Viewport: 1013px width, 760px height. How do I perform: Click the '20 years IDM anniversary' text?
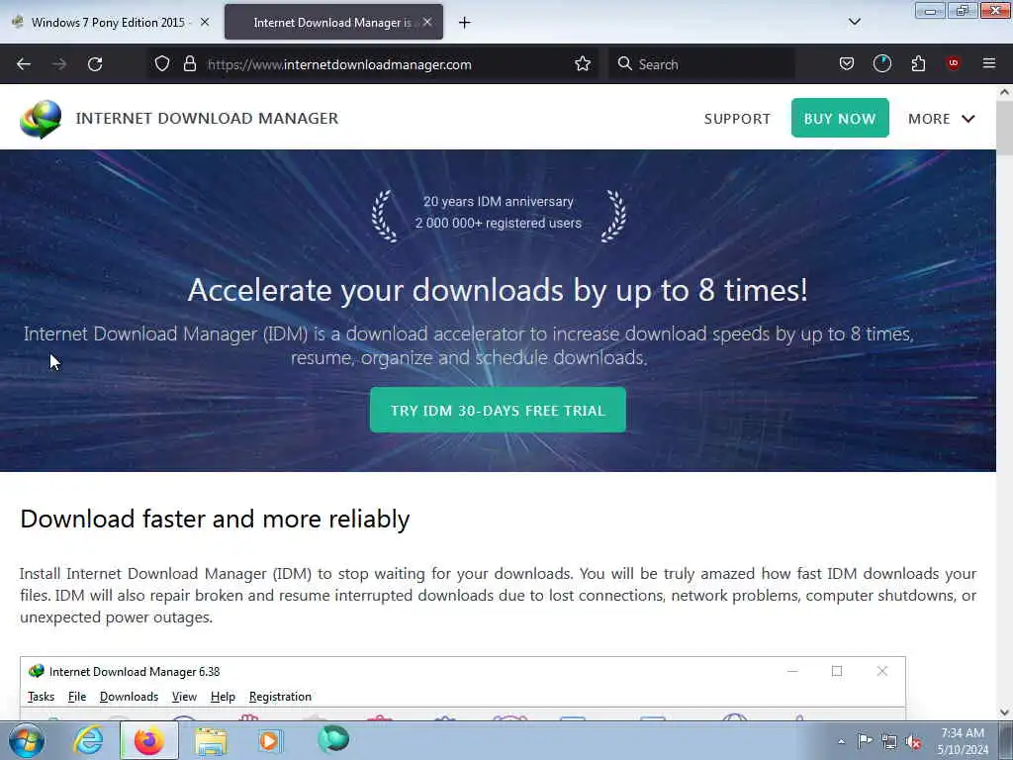[x=499, y=202]
